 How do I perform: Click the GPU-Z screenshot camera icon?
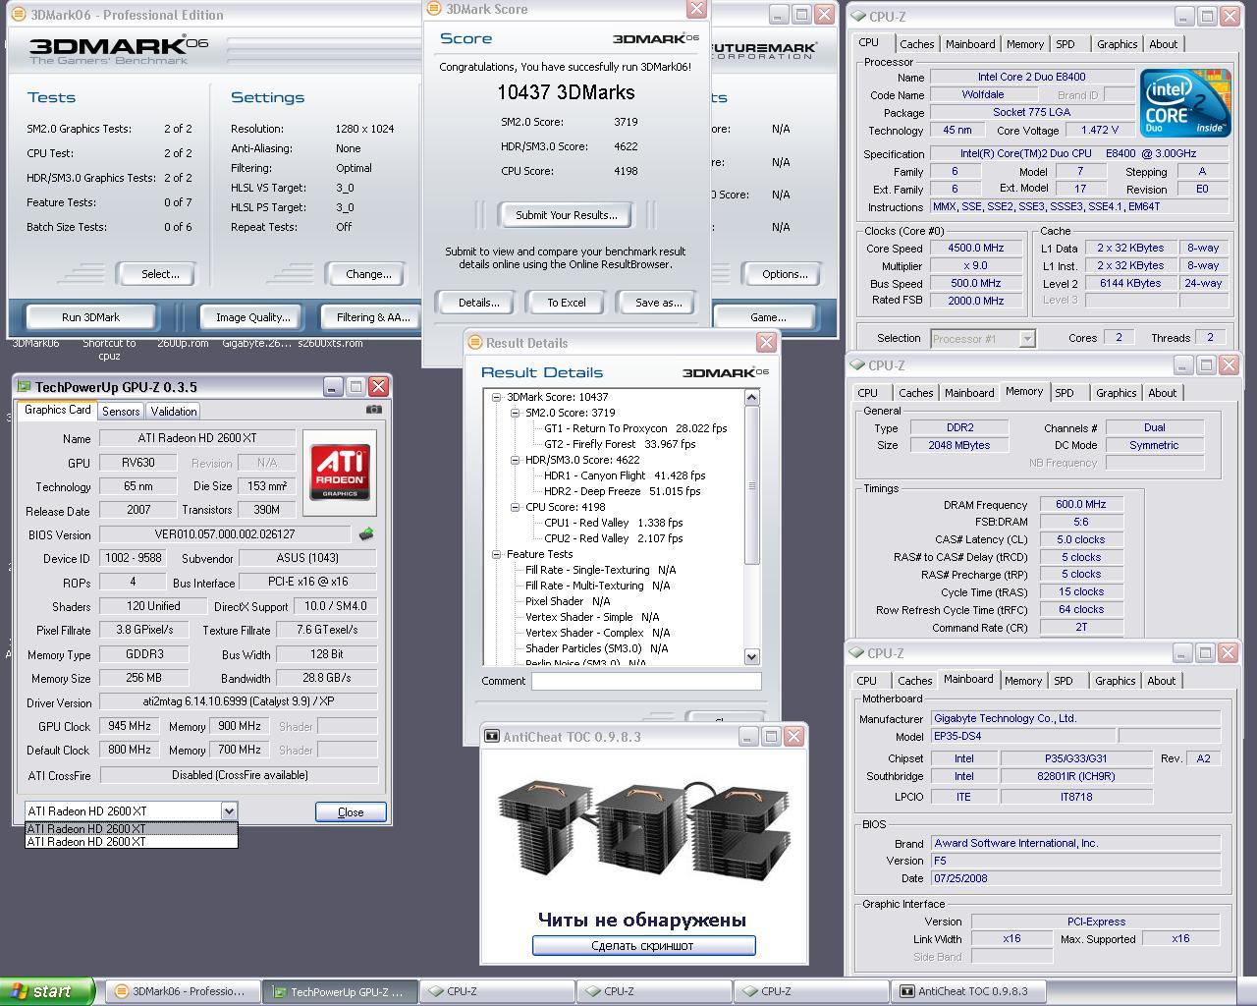point(373,410)
